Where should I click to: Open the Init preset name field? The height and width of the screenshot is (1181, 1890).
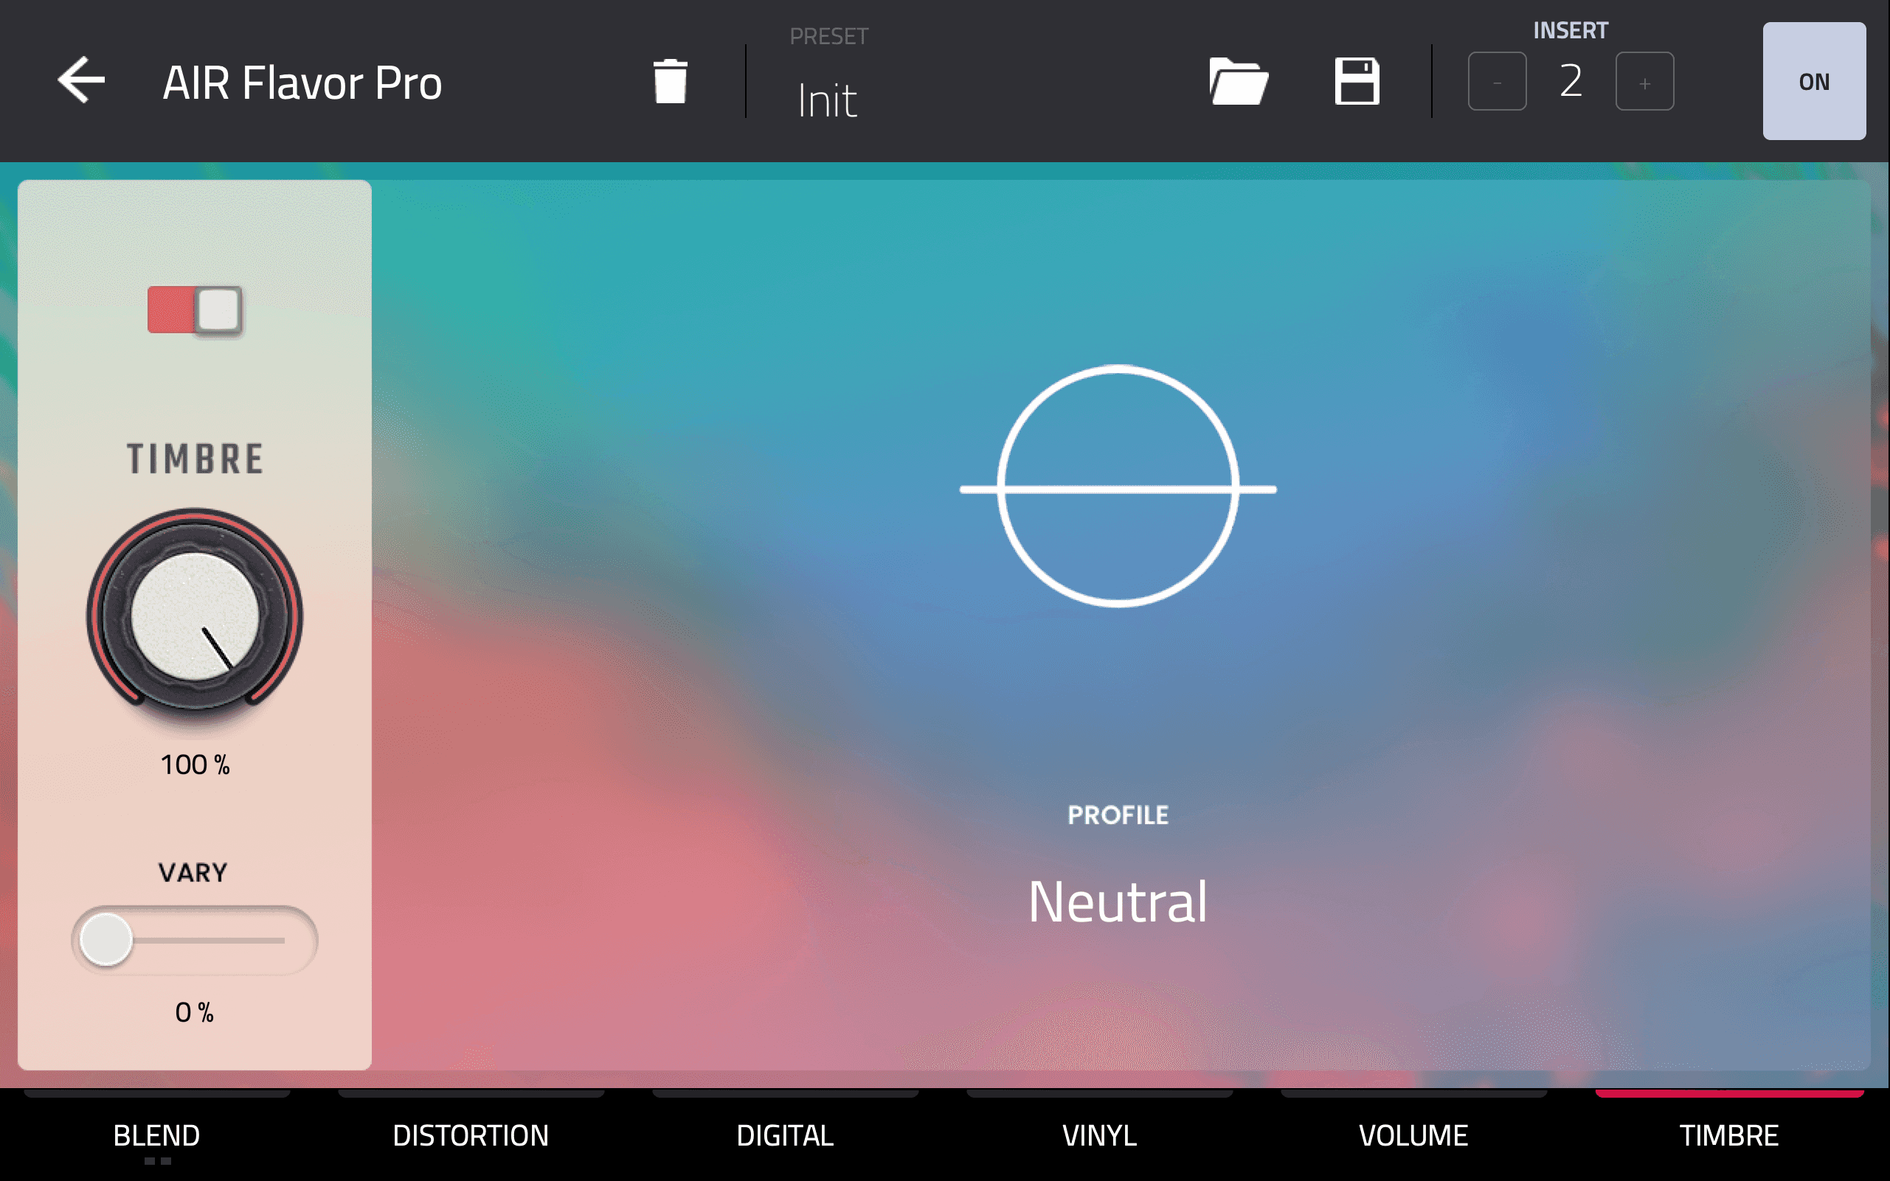pyautogui.click(x=827, y=100)
